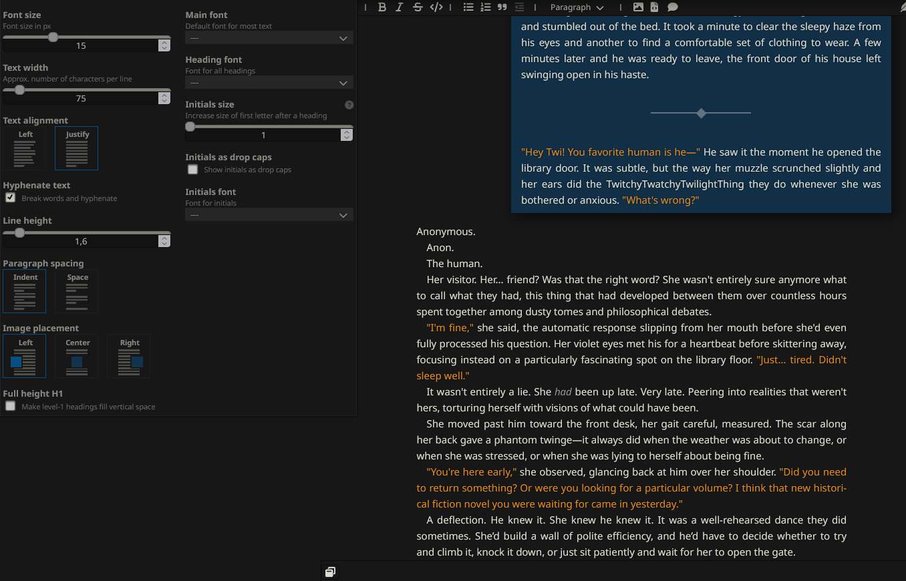This screenshot has width=906, height=581.
Task: Apply italic formatting
Action: tap(400, 7)
